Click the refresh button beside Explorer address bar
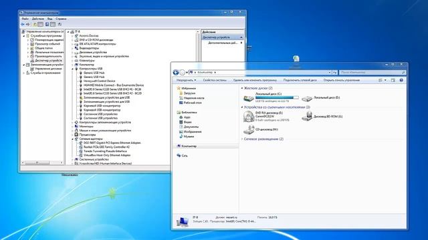Image resolution: width=428 pixels, height=240 pixels. [x=335, y=73]
